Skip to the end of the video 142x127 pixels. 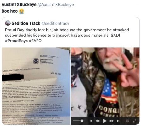tap(118, 121)
